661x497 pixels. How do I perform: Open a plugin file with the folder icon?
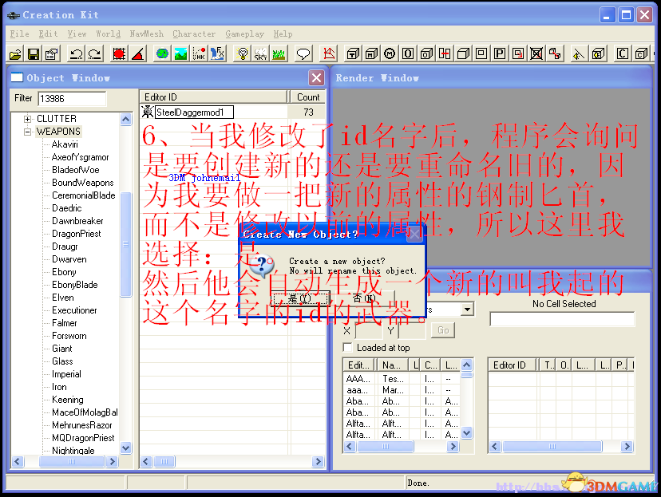click(x=16, y=54)
